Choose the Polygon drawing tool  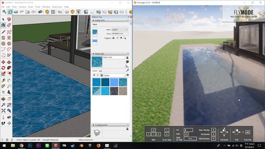(9, 43)
